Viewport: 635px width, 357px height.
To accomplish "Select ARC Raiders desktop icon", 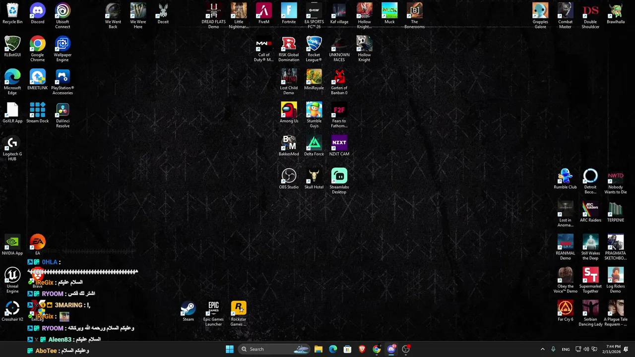I will (x=590, y=212).
